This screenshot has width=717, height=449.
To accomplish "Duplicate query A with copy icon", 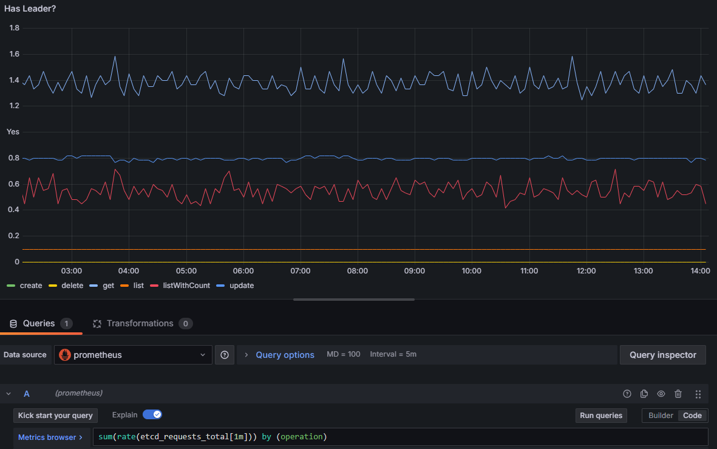I will (x=644, y=394).
